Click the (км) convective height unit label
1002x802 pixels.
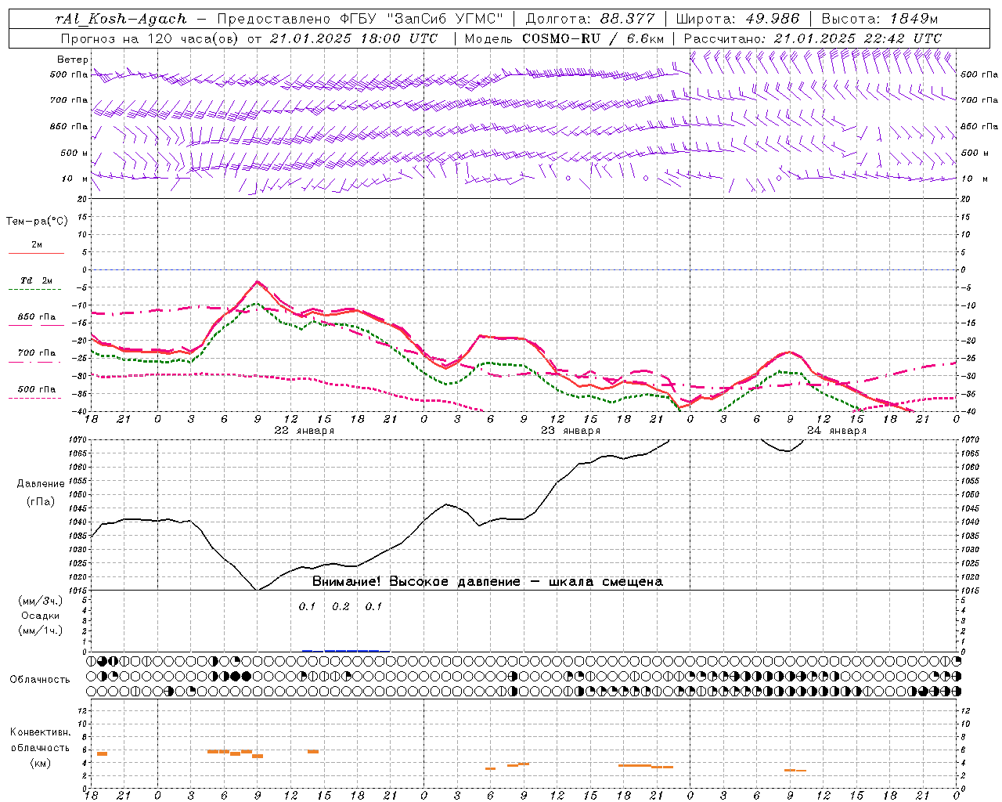(x=40, y=763)
